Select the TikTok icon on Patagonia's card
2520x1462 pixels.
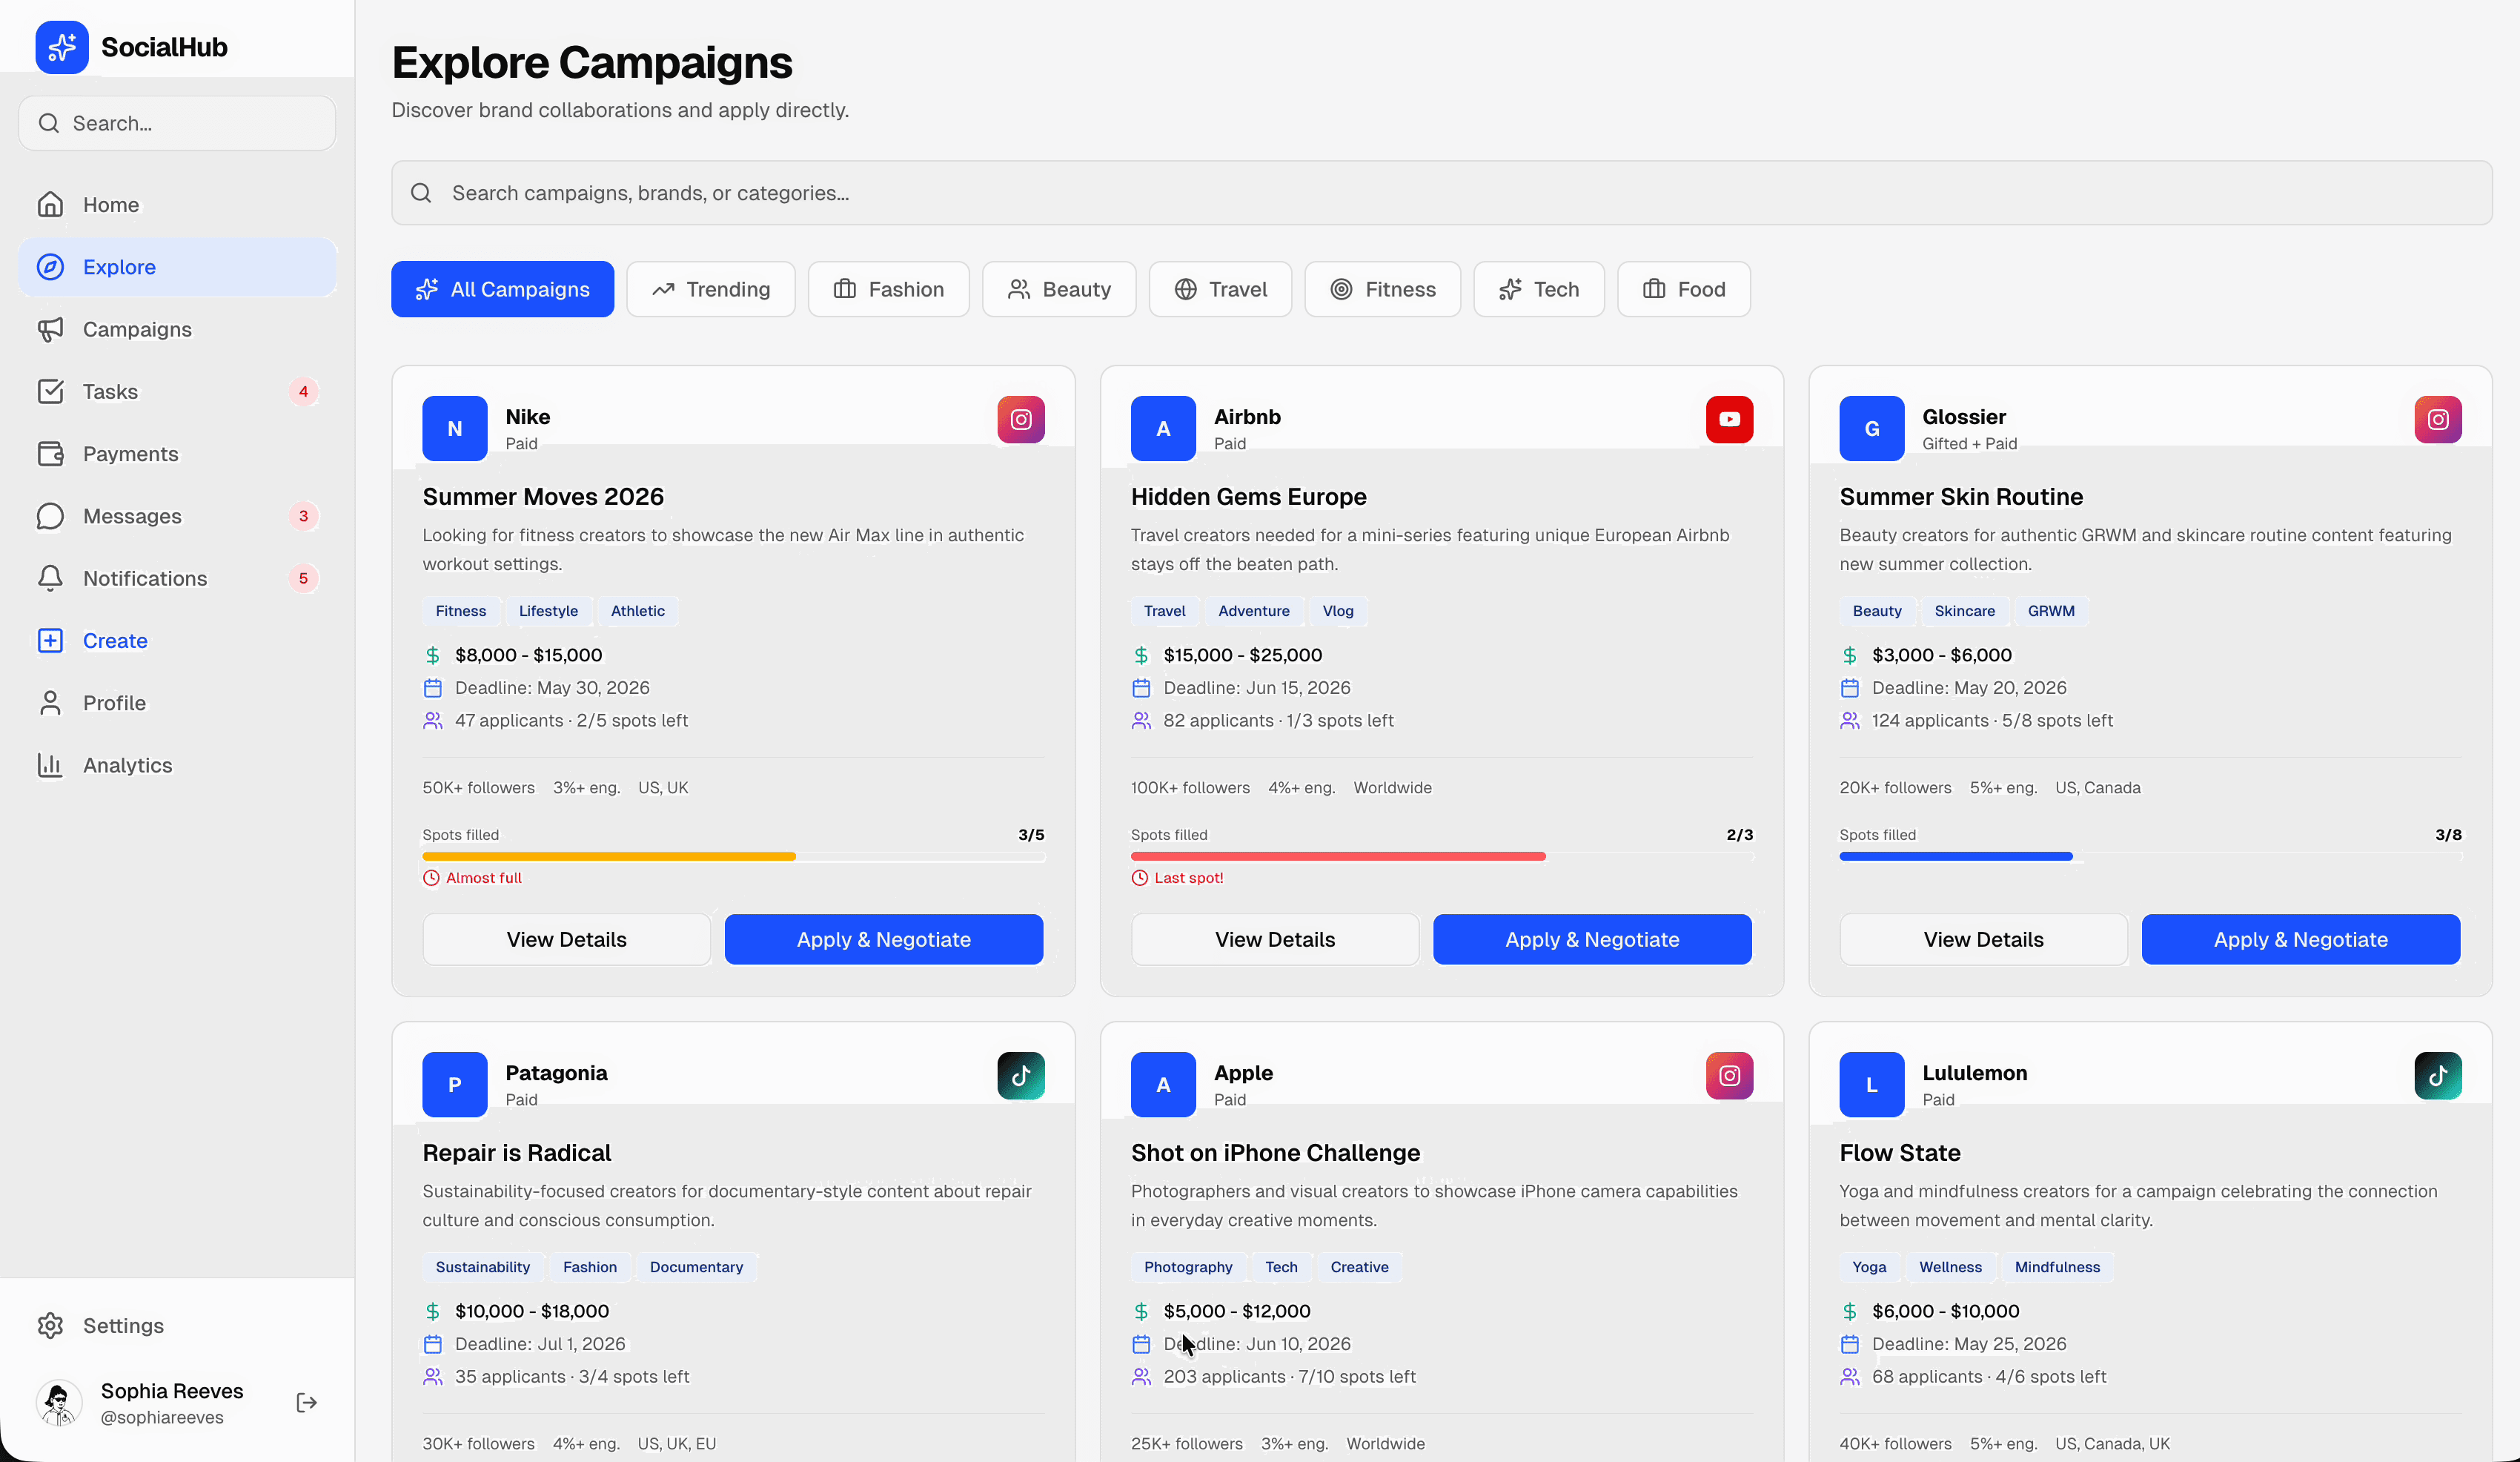click(x=1020, y=1075)
